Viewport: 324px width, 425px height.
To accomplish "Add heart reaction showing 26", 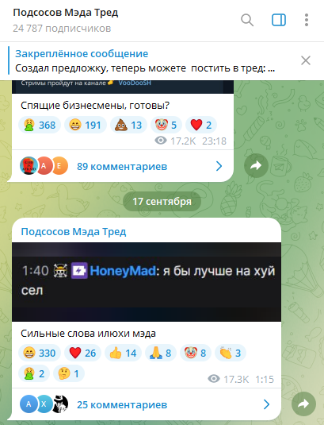I will click(x=82, y=353).
